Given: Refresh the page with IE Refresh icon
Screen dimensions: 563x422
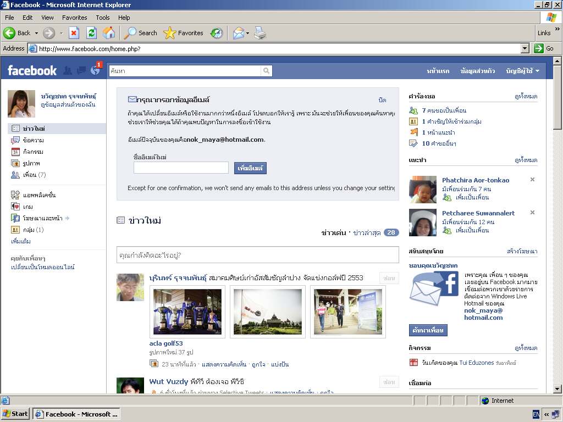Looking at the screenshot, I should 91,33.
